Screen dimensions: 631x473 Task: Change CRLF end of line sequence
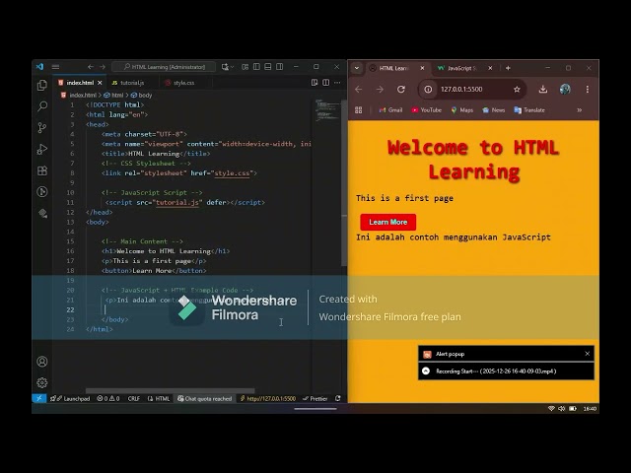point(134,398)
